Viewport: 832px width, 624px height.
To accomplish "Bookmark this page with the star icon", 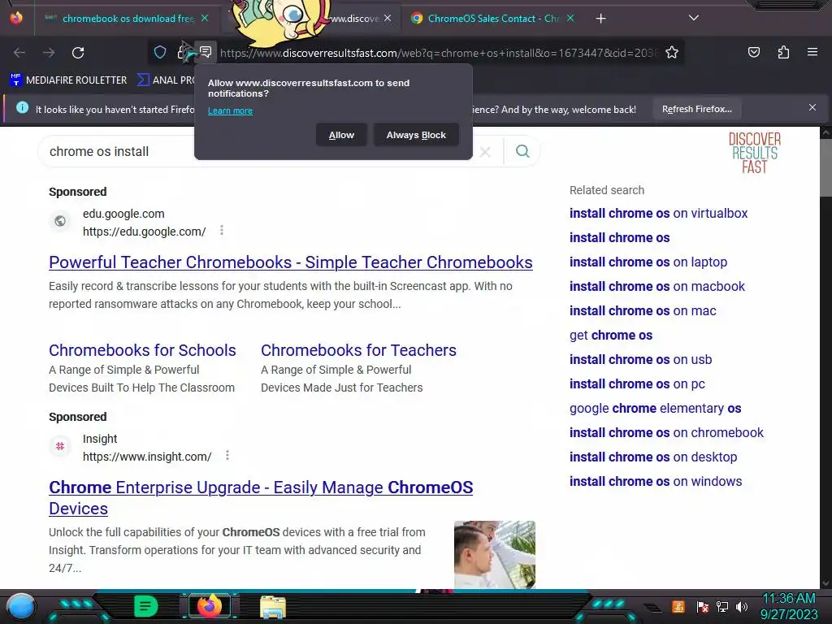I will [672, 52].
